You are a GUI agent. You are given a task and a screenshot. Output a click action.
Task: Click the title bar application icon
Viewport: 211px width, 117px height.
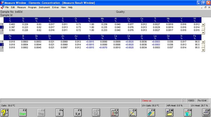(2, 3)
